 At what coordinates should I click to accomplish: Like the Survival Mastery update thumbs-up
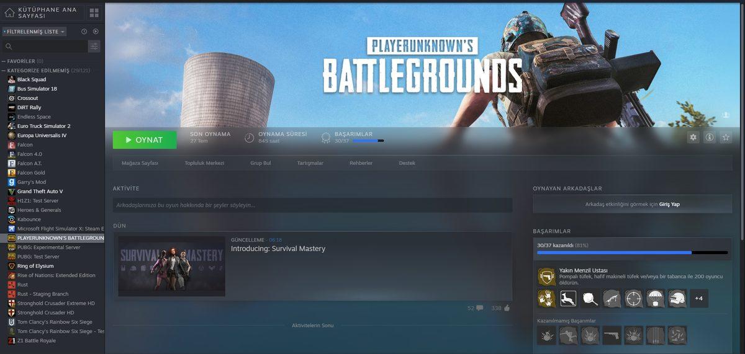pyautogui.click(x=507, y=308)
